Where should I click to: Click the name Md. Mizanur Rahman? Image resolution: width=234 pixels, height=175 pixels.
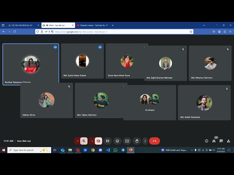pyautogui.click(x=202, y=78)
